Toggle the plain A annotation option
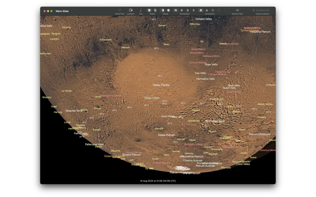 pos(207,10)
